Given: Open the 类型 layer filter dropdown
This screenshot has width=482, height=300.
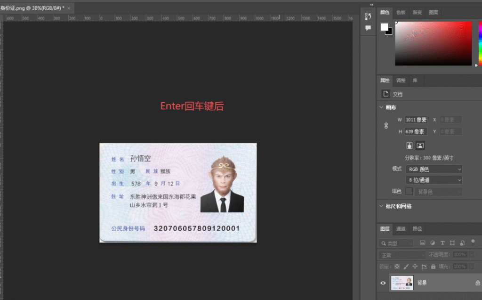Looking at the screenshot, I should (x=396, y=243).
